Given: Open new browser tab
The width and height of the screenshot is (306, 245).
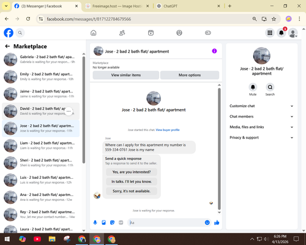Looking at the screenshot, I should (x=229, y=6).
